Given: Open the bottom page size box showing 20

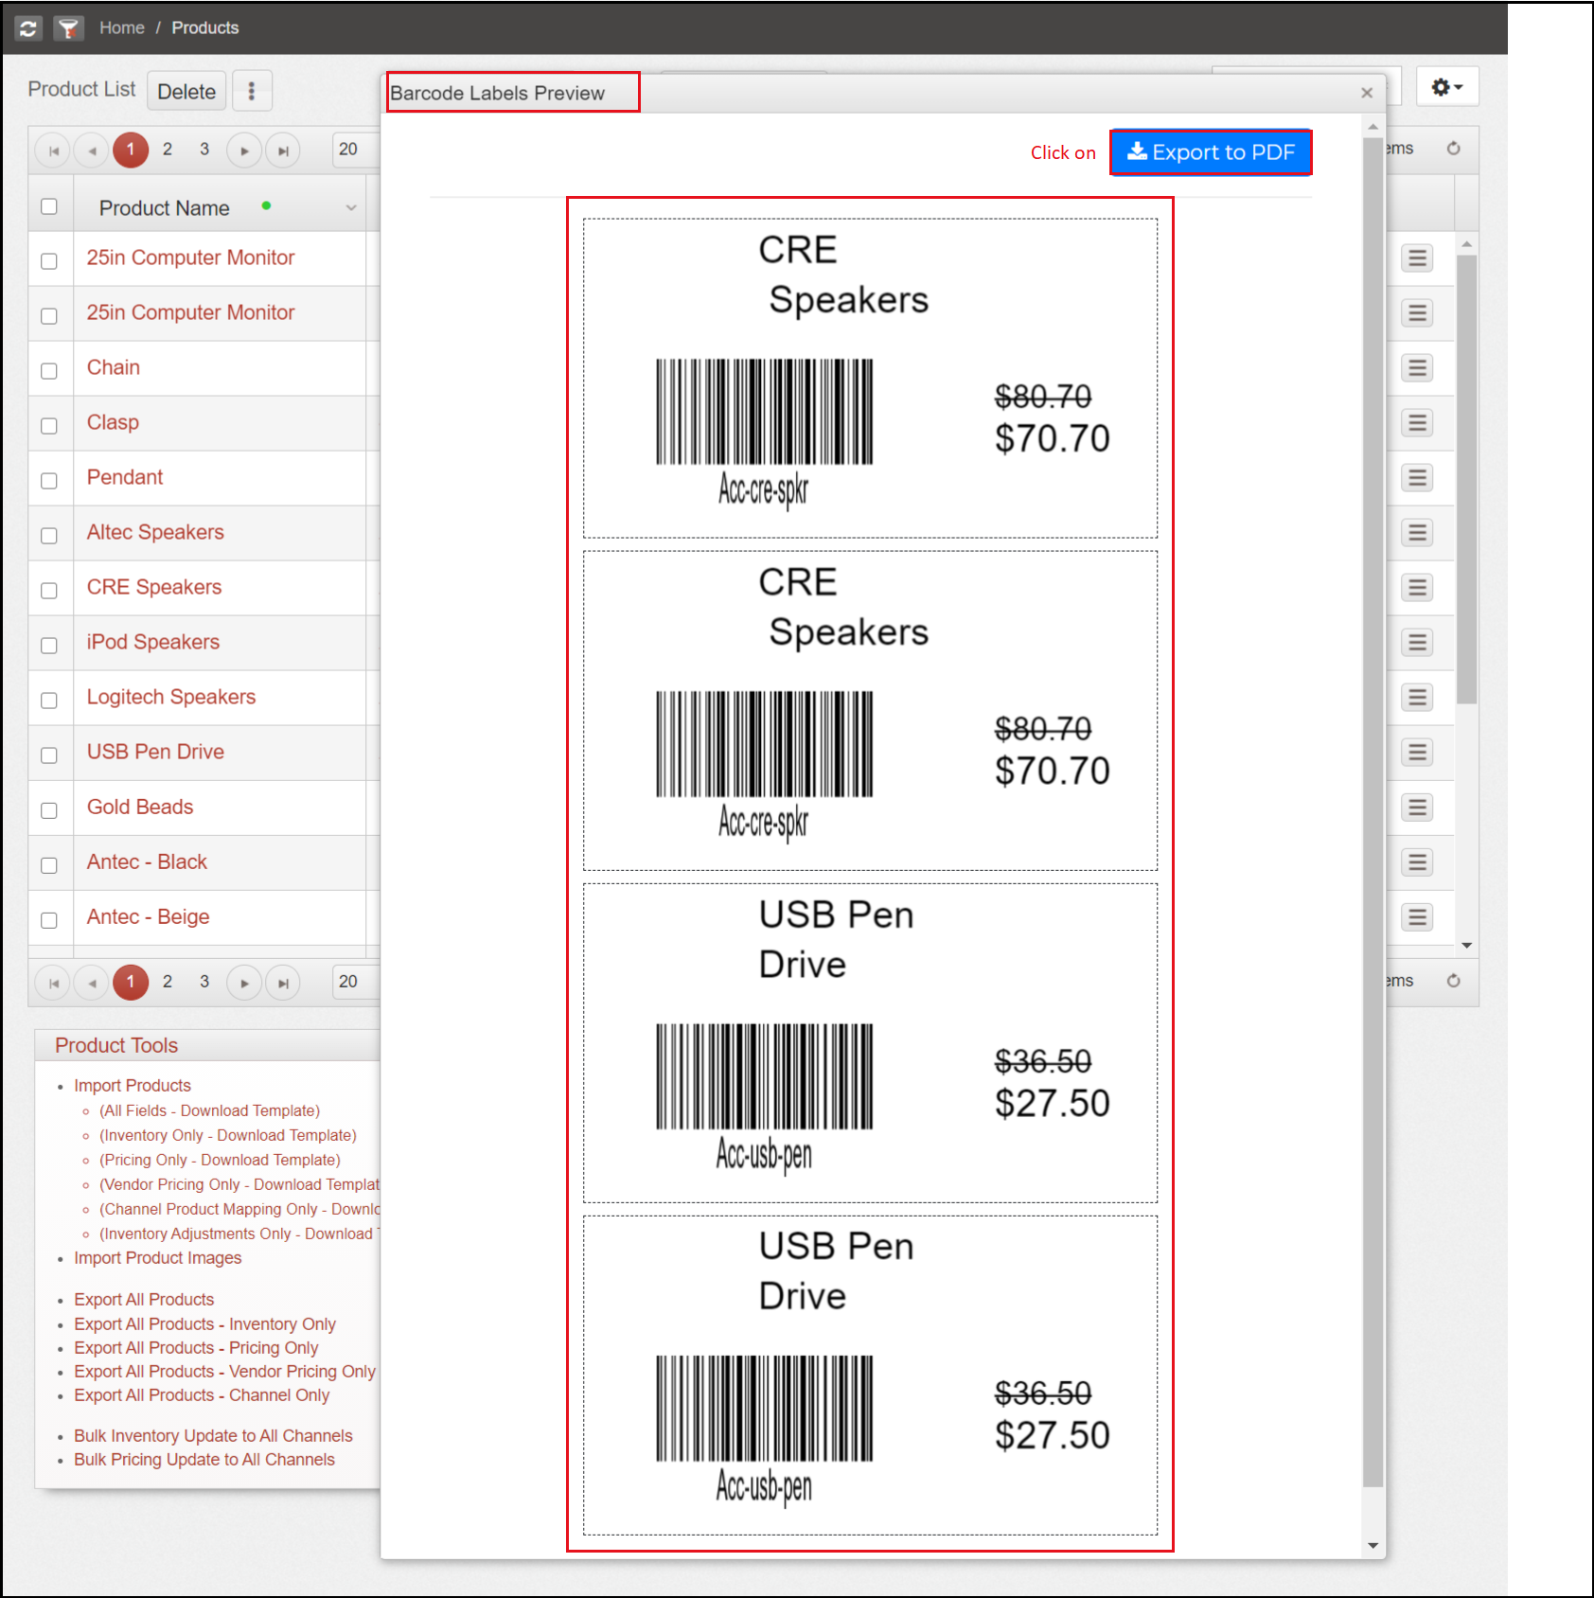Looking at the screenshot, I should (356, 982).
